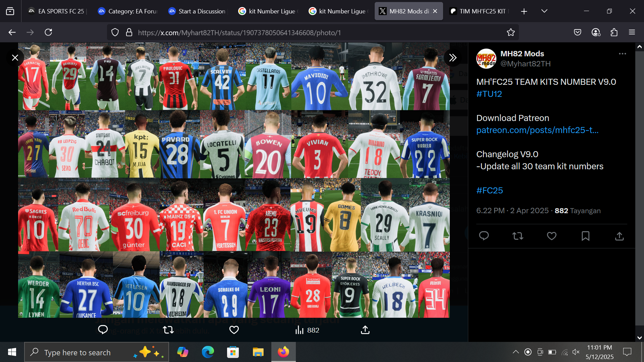Collapse the tweet sidebar with double-chevron
Viewport: 644px width, 362px height.
click(x=453, y=58)
